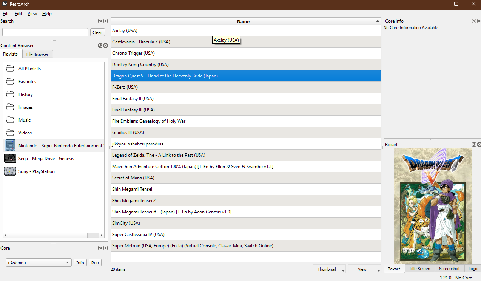Sort by the Name column header
This screenshot has height=281, width=481.
pyautogui.click(x=246, y=22)
